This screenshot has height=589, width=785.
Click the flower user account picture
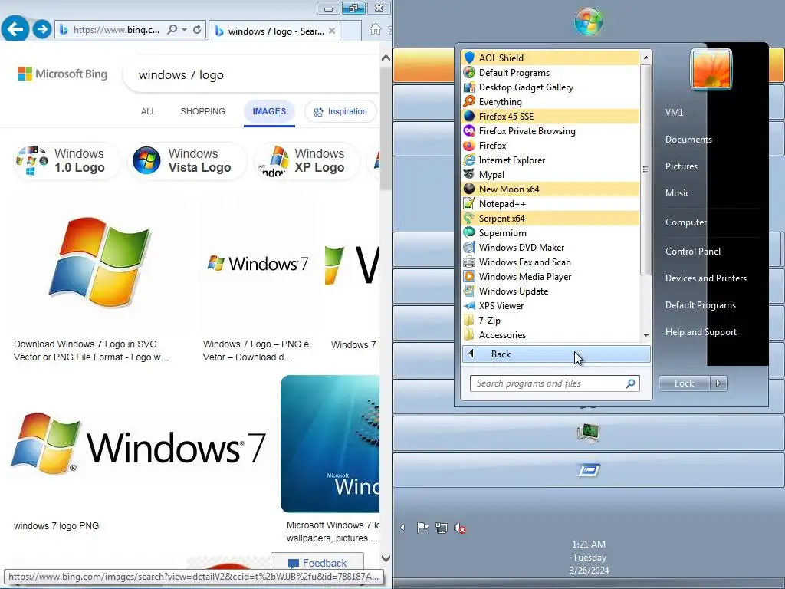(x=711, y=70)
